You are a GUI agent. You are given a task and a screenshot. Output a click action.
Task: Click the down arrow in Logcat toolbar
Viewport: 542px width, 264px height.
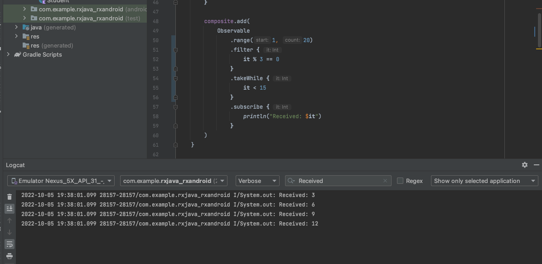[x=9, y=232]
